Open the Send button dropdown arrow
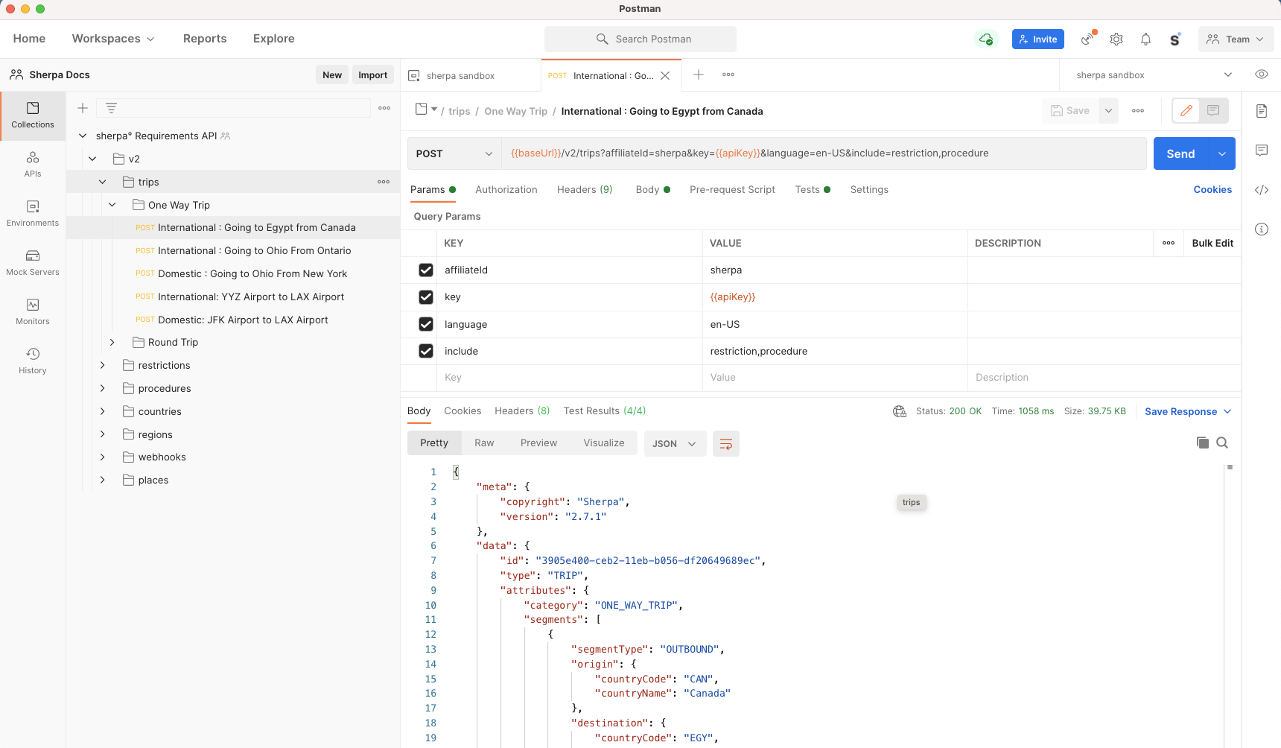1281x748 pixels. [1222, 153]
